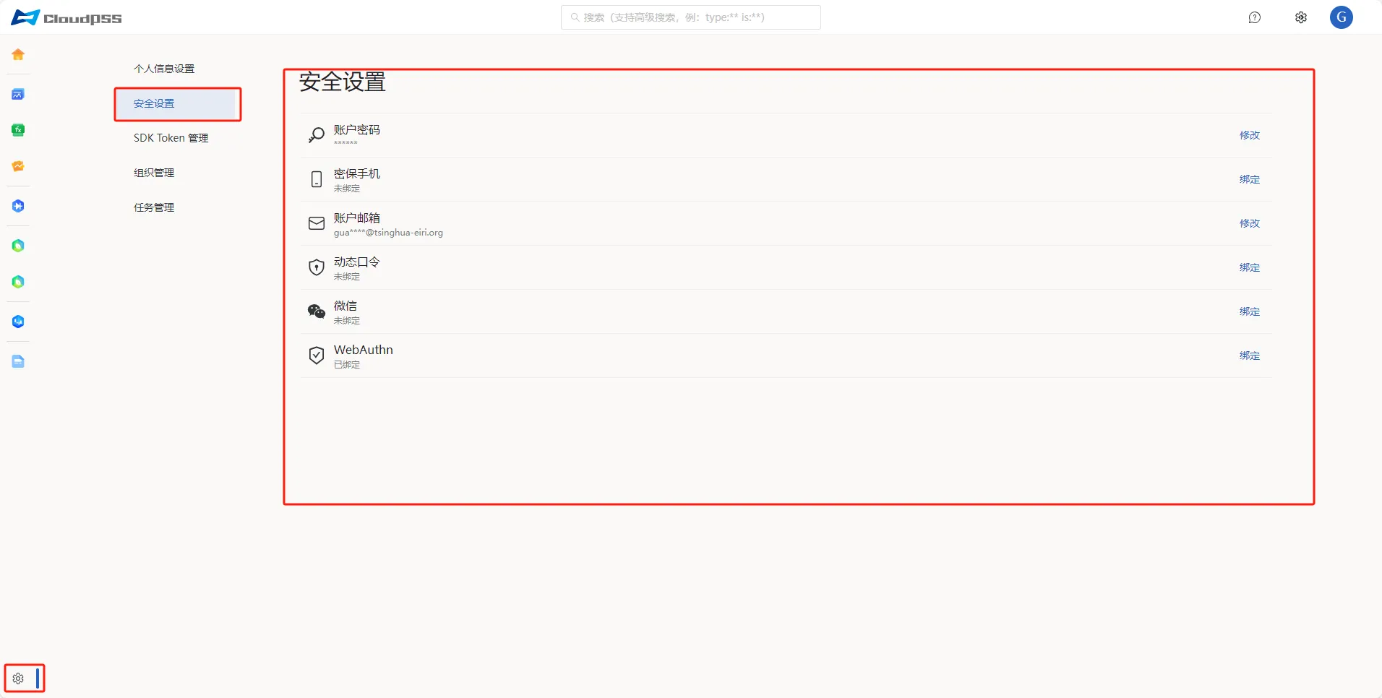
Task: Open the orange cloud app icon in sidebar
Action: (18, 166)
